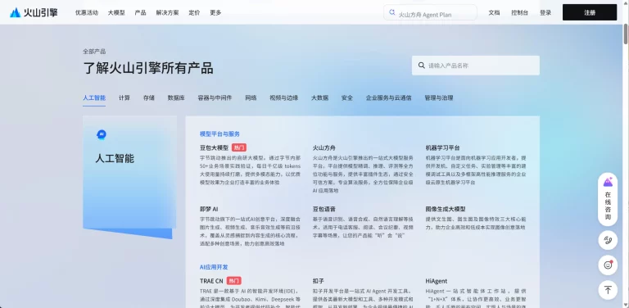Open the 机器学习平台 product

pyautogui.click(x=443, y=147)
